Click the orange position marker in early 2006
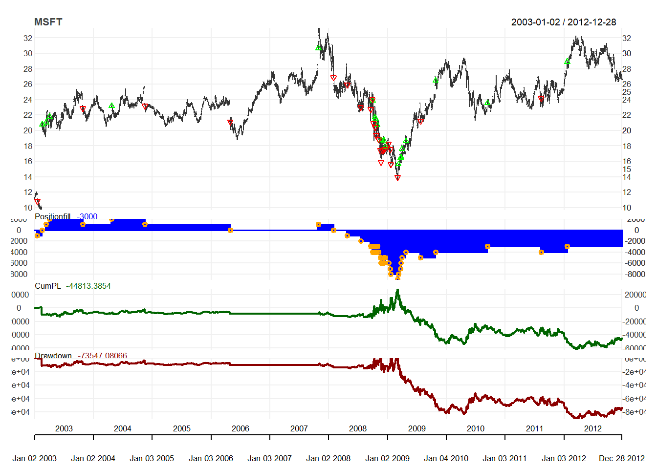 click(x=230, y=230)
